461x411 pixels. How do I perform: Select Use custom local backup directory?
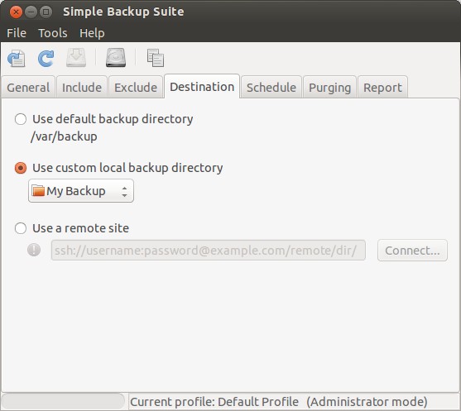pos(21,168)
